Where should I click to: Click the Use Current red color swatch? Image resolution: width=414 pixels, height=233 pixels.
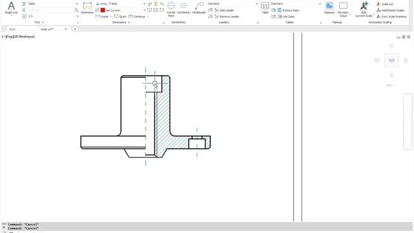[x=103, y=10]
